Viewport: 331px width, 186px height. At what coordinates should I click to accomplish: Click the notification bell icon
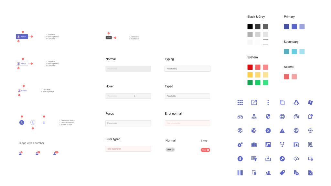[x=310, y=117]
